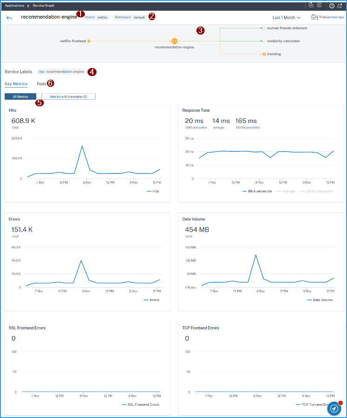Select the netflix-frontend node dot

pos(89,41)
